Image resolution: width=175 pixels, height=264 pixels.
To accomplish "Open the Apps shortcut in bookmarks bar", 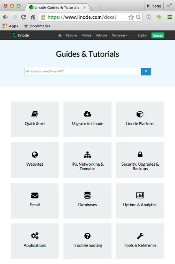I will point(10,26).
